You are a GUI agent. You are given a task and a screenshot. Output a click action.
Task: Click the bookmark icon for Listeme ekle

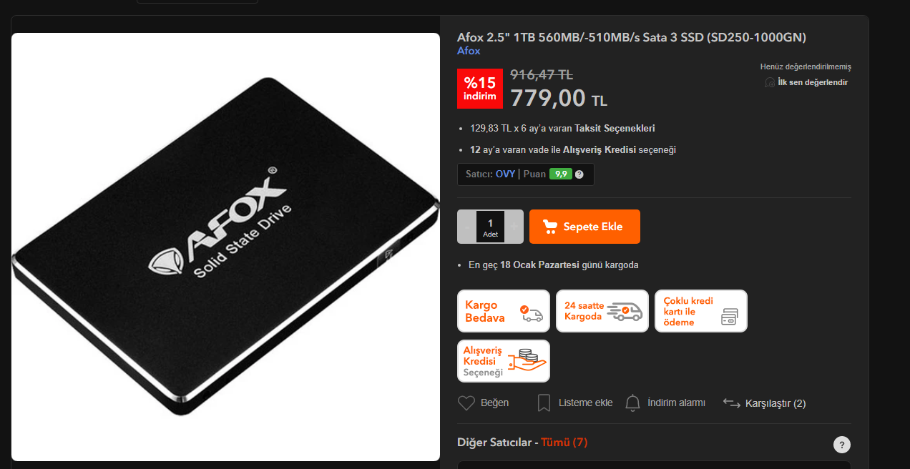544,403
